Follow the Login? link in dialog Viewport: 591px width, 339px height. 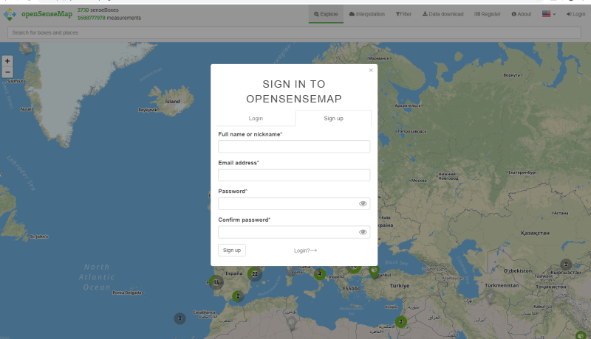click(305, 251)
